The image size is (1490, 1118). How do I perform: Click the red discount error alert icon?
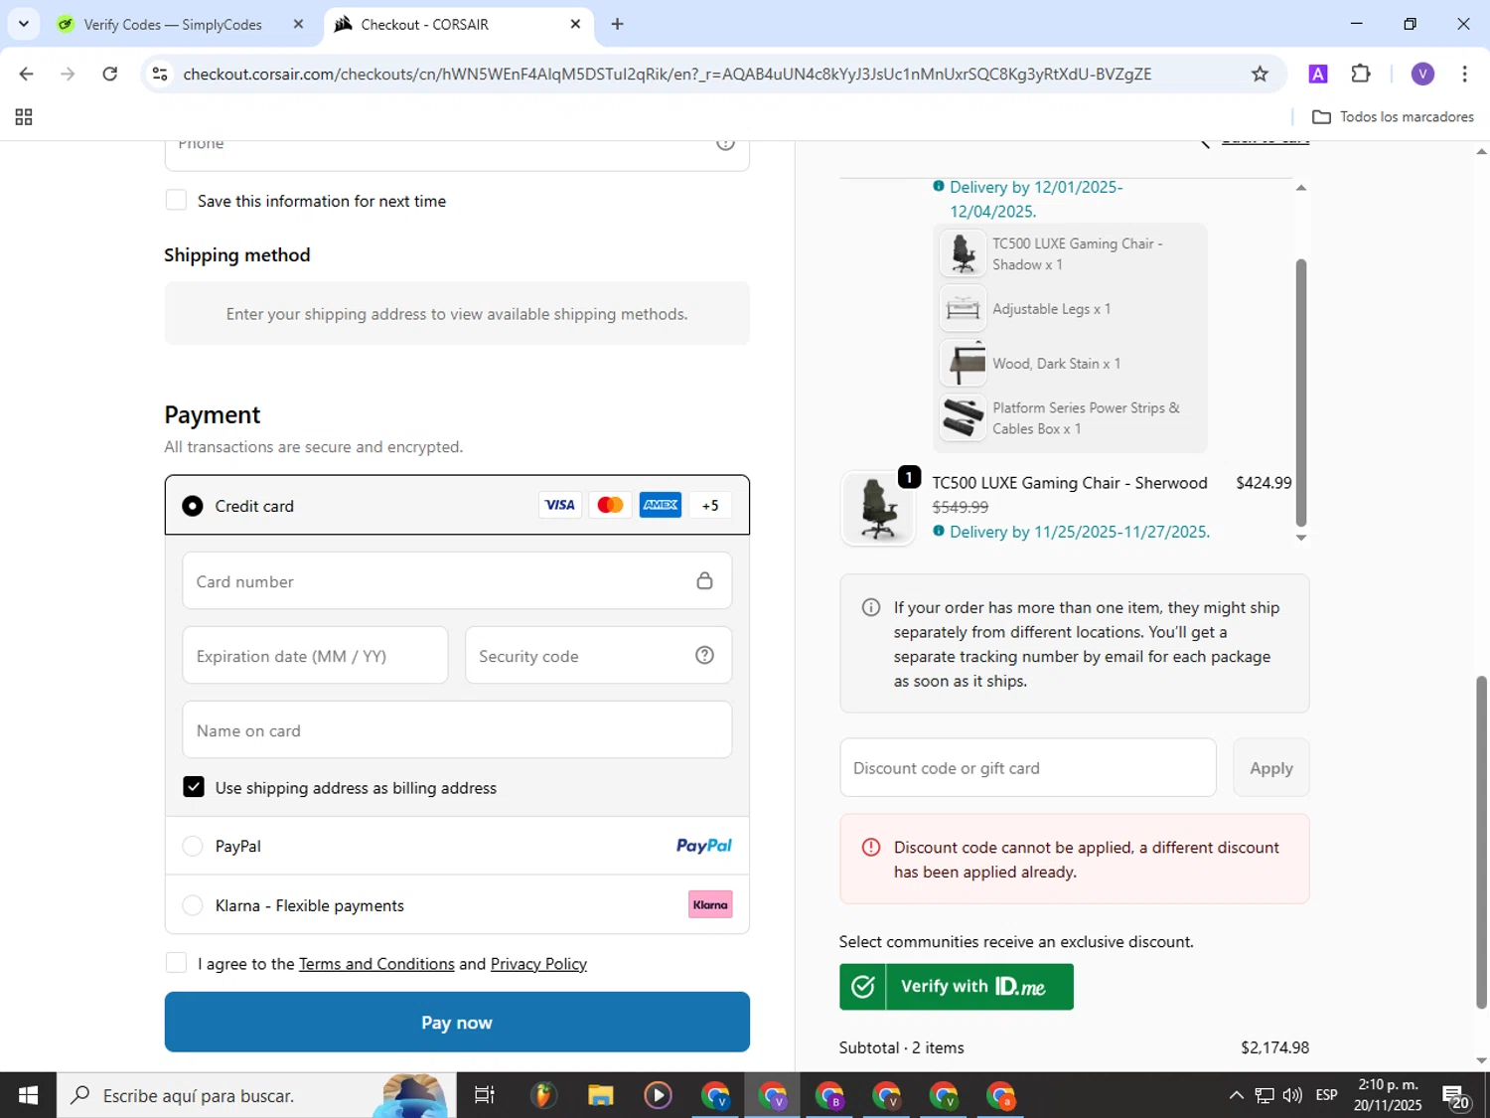point(871,847)
